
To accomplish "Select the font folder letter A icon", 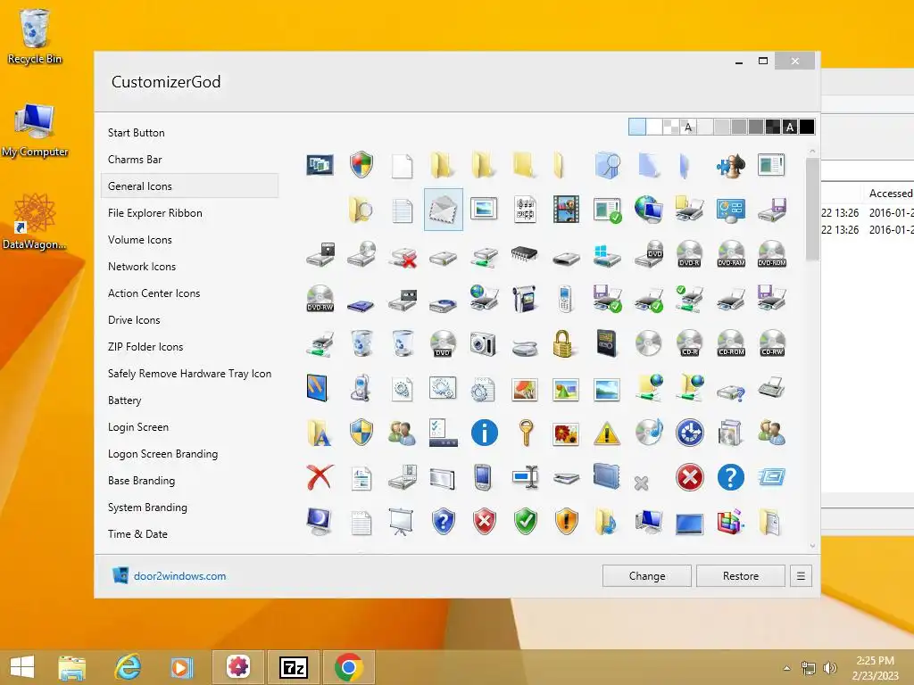I will [320, 433].
